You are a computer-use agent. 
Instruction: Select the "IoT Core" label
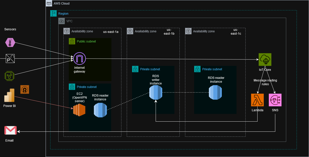pyautogui.click(x=265, y=70)
